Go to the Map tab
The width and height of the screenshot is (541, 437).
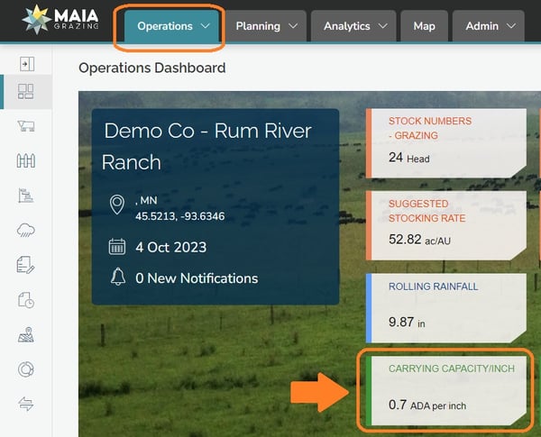(423, 26)
